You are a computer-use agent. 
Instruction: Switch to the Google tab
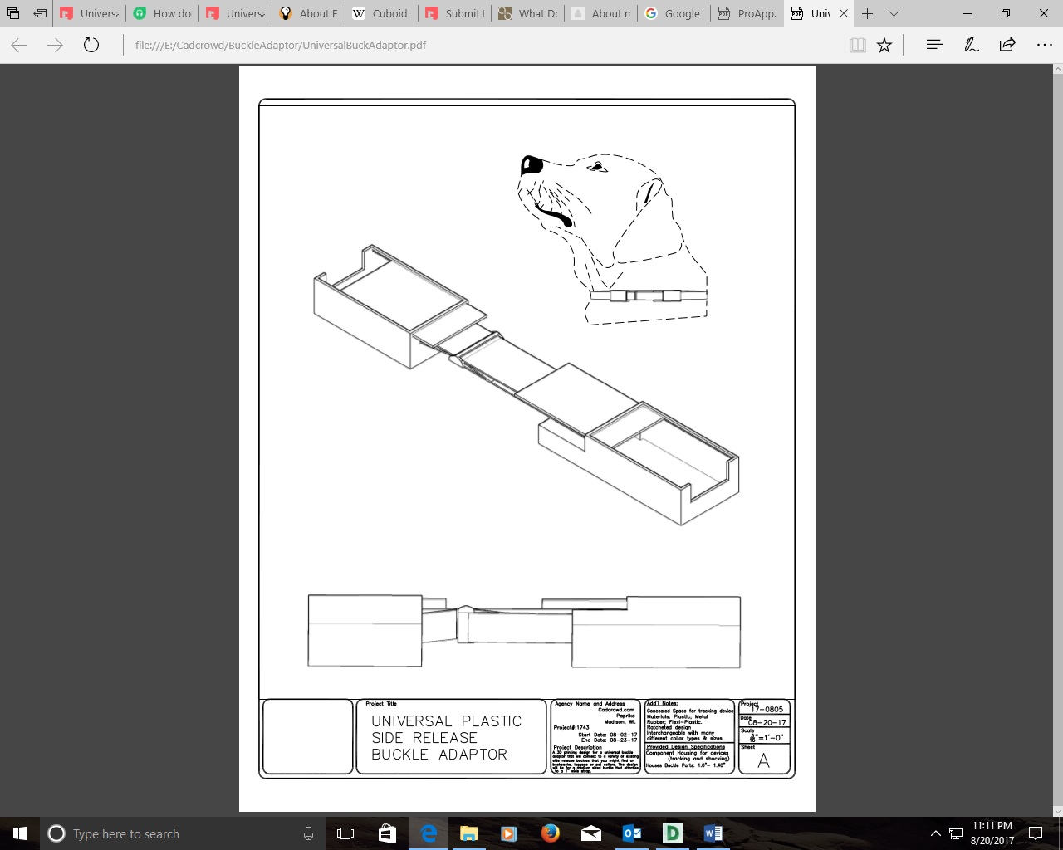click(x=674, y=13)
